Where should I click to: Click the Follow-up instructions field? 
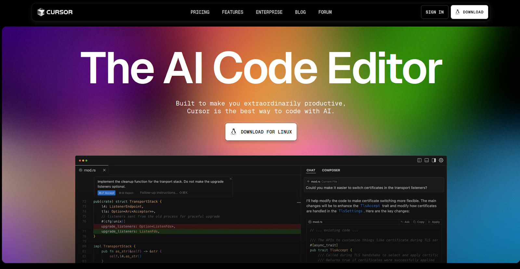[163, 193]
